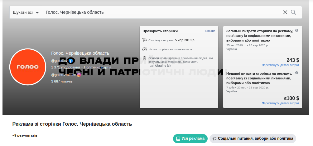Click 'Сторінку створено 5 чер 2019 р.' text
Image resolution: width=313 pixels, height=146 pixels.
pyautogui.click(x=172, y=40)
